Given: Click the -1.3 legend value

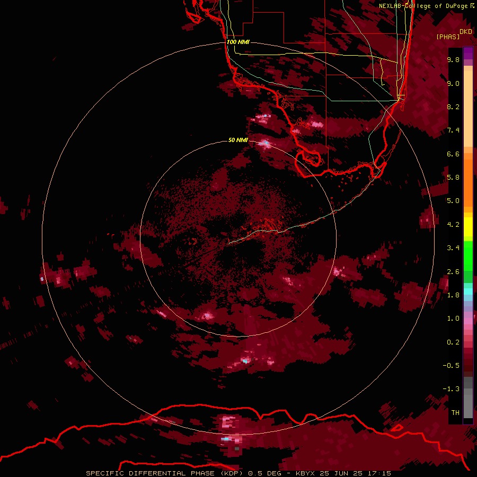Looking at the screenshot, I should click(x=451, y=389).
